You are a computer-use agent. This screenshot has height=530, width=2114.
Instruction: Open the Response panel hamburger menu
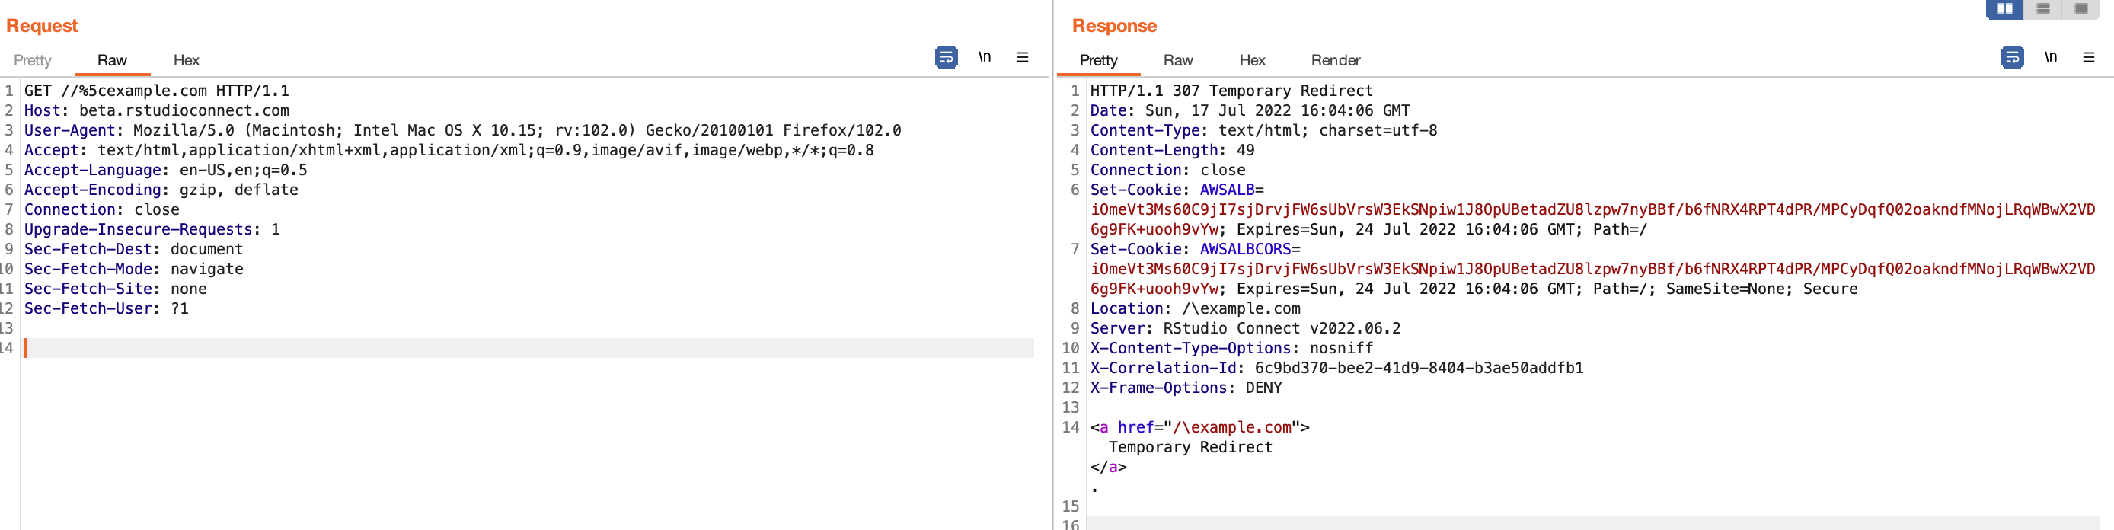(x=2088, y=57)
